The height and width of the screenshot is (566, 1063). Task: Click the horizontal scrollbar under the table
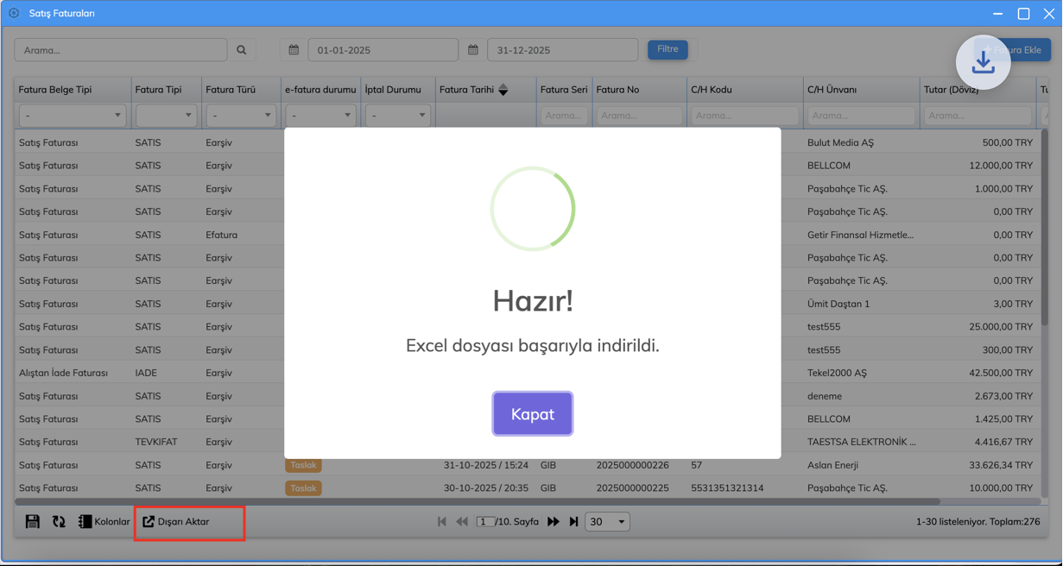(477, 501)
